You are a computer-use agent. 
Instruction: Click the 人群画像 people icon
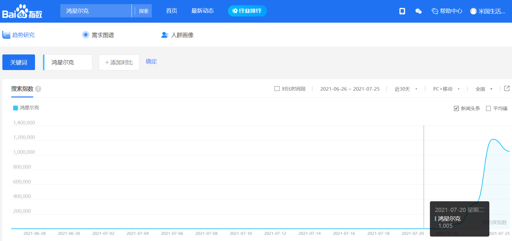(165, 35)
